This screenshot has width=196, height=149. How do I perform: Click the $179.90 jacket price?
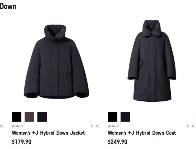[x=22, y=142]
